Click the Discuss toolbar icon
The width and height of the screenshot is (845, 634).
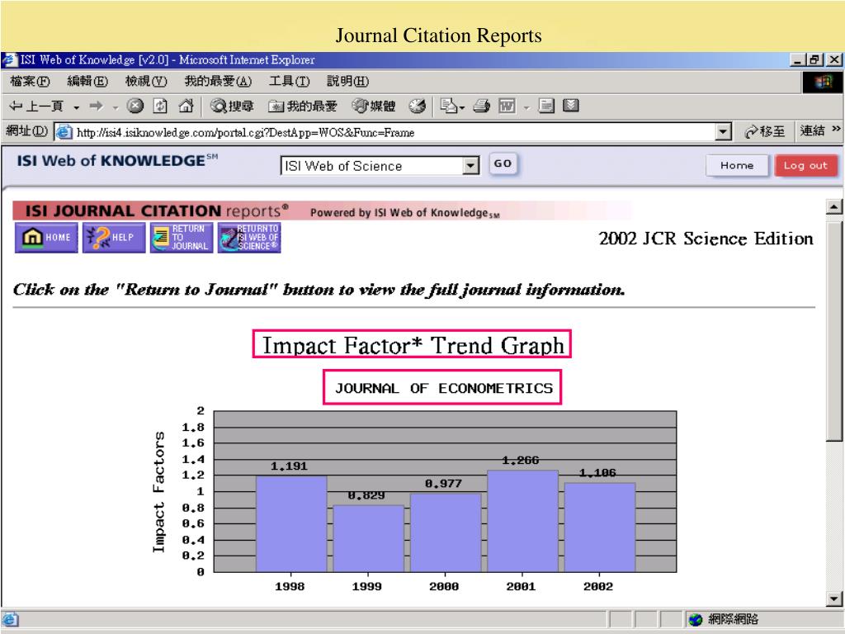(546, 106)
